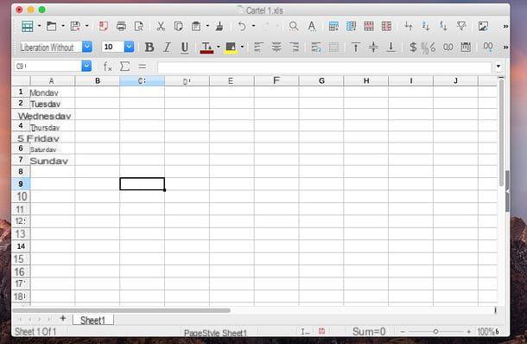Click the horizontal scrollbar
The height and width of the screenshot is (344, 527).
[x=121, y=310]
